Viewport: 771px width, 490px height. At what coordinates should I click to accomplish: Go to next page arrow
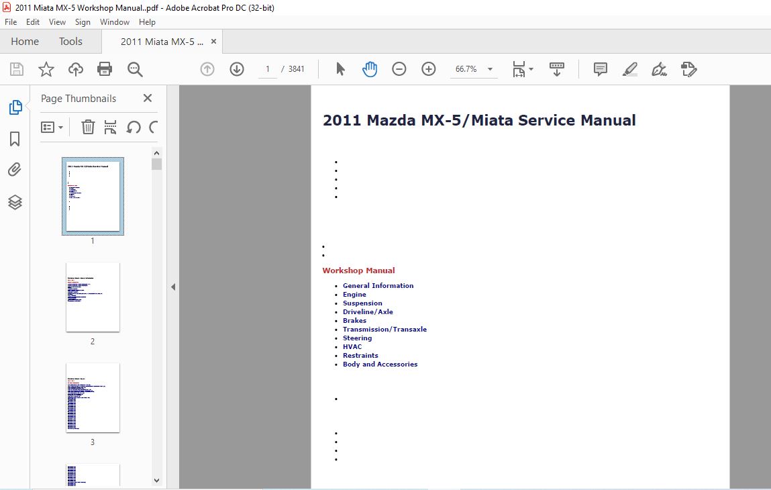237,69
